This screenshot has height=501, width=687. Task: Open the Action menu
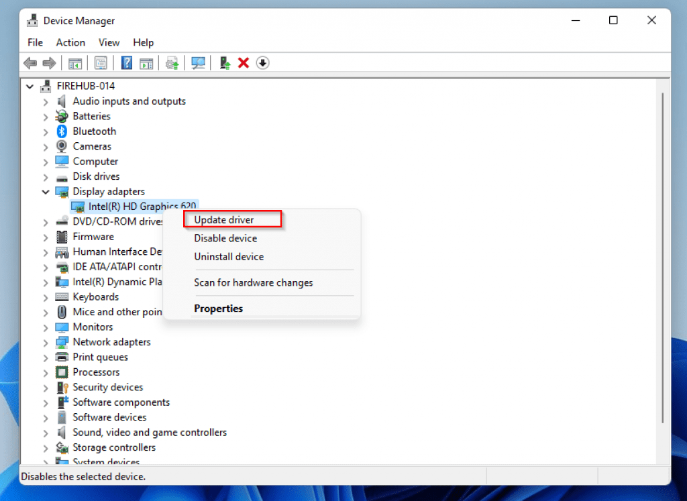tap(70, 42)
